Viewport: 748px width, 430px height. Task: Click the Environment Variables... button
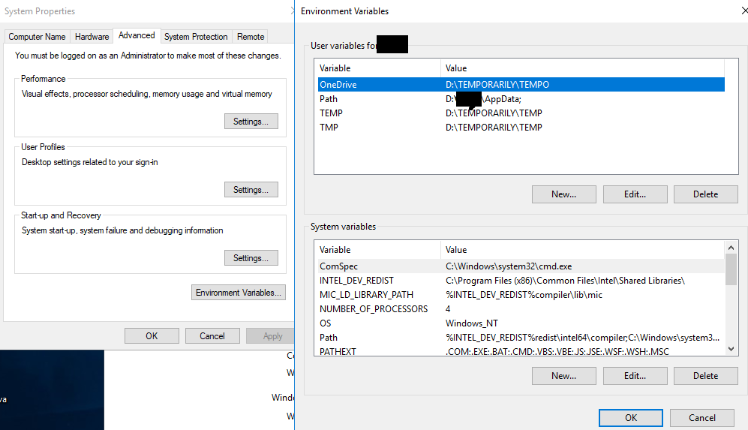click(x=239, y=293)
